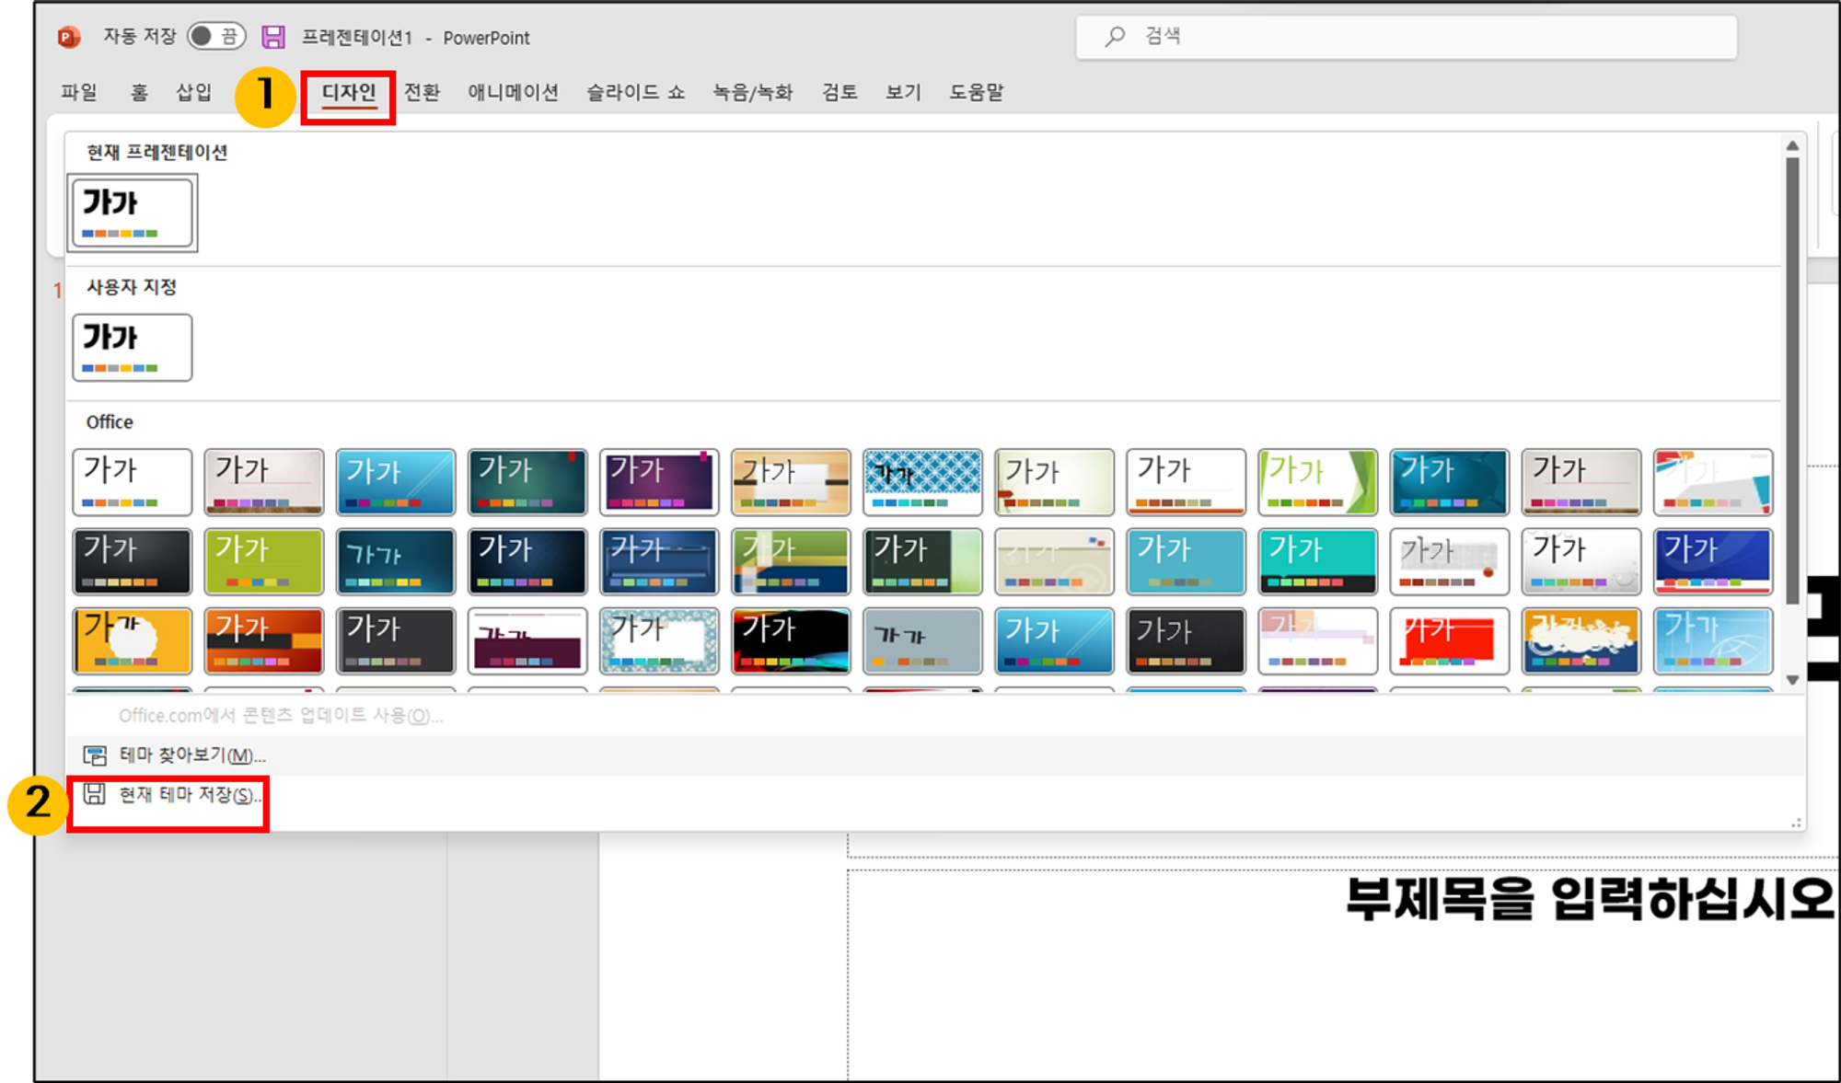Click Save Current Theme (현재 테마 저장) text
Image resolution: width=1841 pixels, height=1083 pixels.
pos(189,795)
